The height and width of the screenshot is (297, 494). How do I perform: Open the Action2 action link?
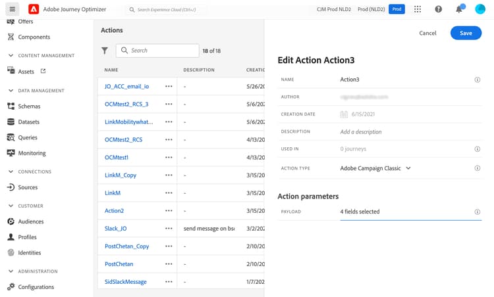(x=114, y=210)
